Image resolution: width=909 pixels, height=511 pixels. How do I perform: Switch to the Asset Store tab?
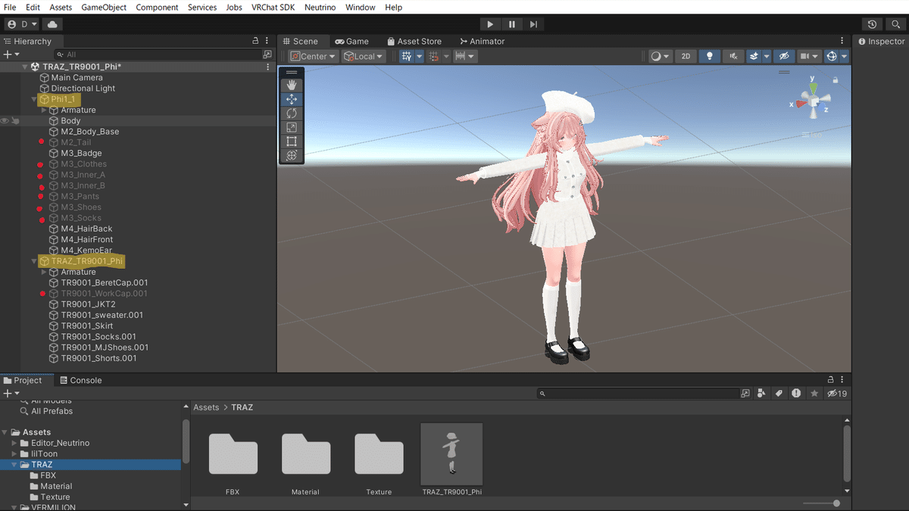(414, 42)
